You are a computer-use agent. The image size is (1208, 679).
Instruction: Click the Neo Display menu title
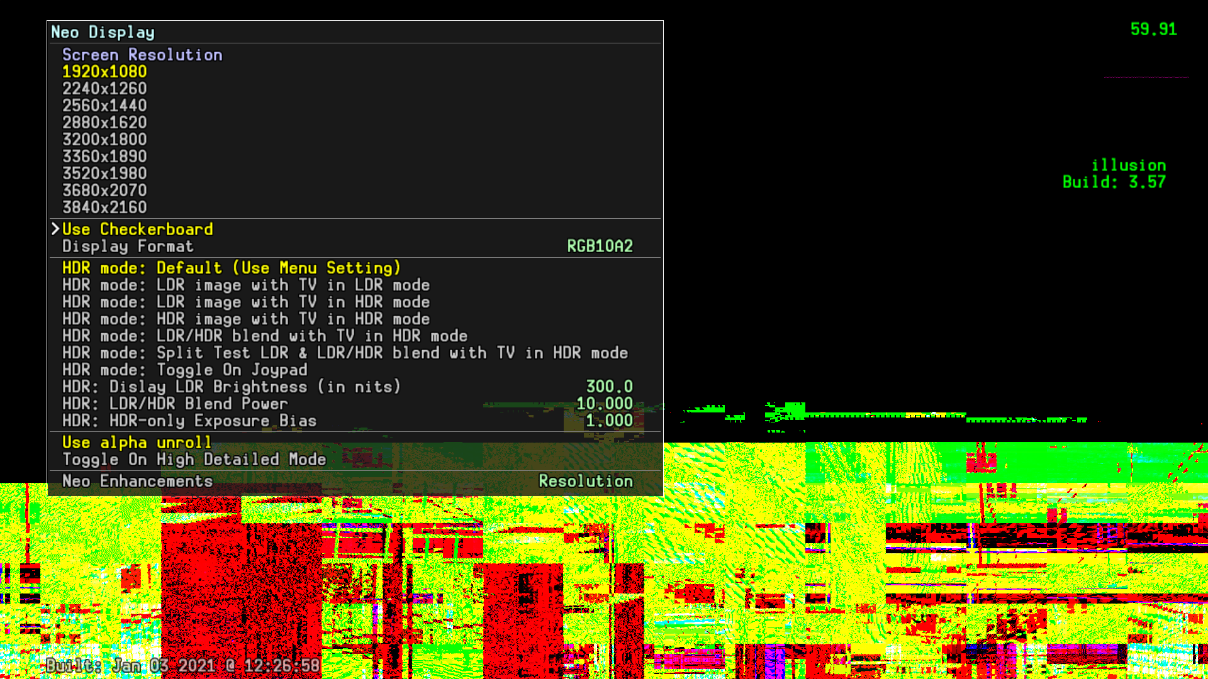[x=103, y=32]
